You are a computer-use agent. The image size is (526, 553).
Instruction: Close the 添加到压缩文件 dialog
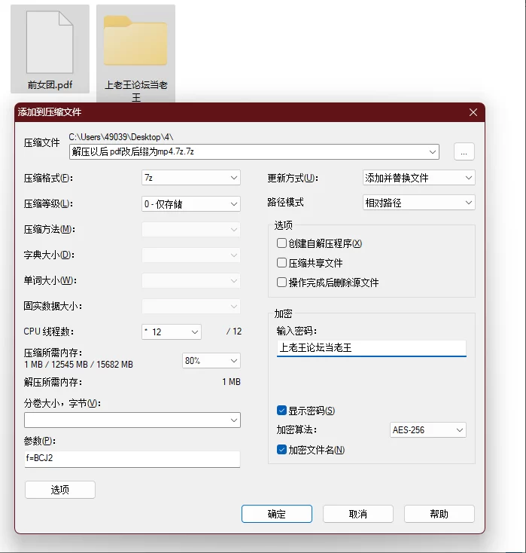pos(473,112)
